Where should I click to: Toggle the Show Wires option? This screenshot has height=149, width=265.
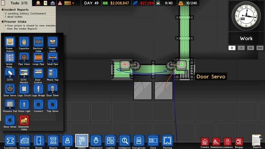tap(10, 120)
